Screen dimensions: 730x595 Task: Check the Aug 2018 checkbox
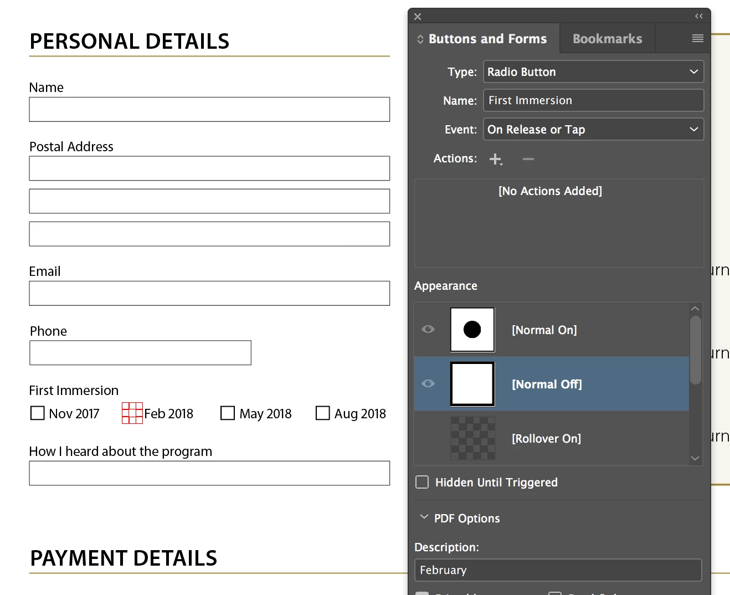click(x=323, y=413)
